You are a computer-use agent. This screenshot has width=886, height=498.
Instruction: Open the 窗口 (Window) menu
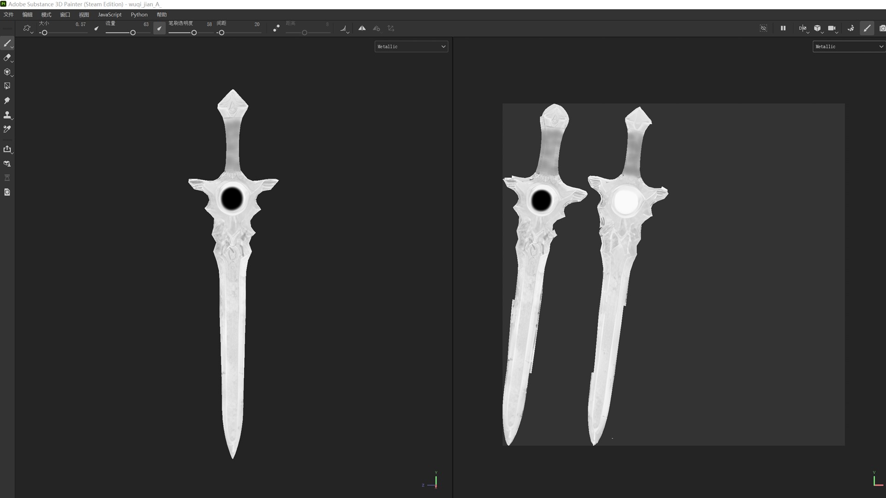point(65,15)
